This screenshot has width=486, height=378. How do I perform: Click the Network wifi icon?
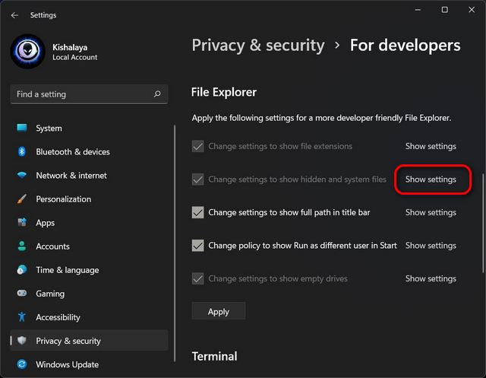(22, 175)
